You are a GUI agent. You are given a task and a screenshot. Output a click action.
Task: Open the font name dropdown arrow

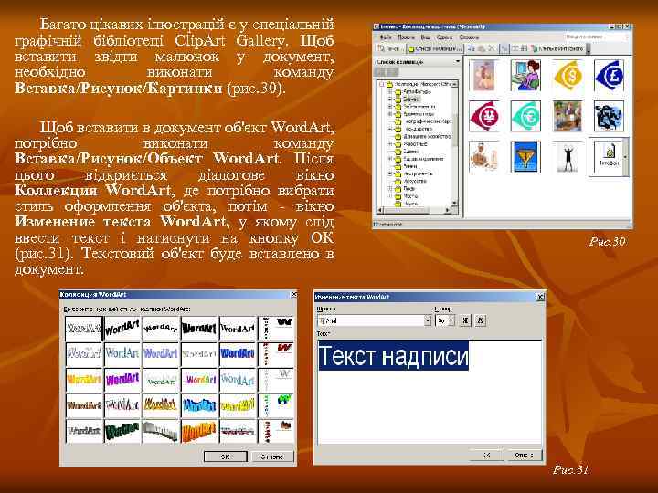[x=428, y=320]
